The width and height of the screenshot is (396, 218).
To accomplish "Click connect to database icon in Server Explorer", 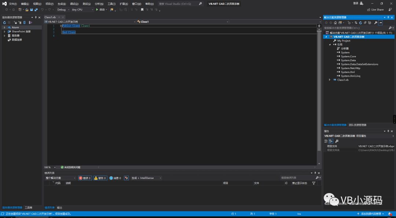I will 16,22.
